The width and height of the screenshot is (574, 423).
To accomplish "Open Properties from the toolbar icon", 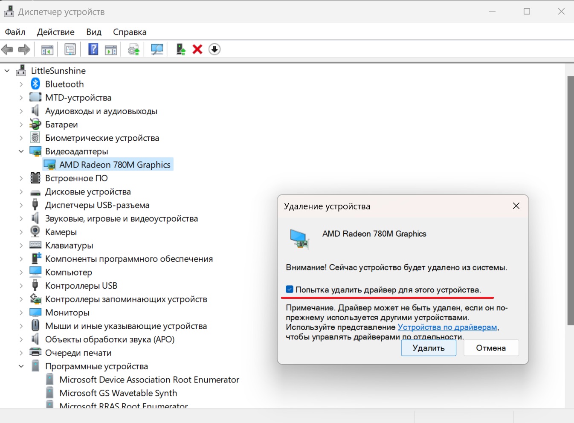I will (70, 49).
